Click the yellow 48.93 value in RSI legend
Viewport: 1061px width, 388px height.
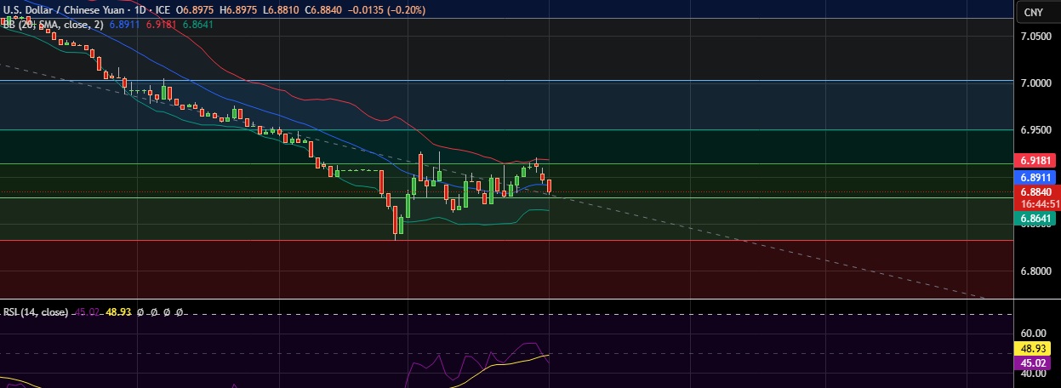(118, 312)
